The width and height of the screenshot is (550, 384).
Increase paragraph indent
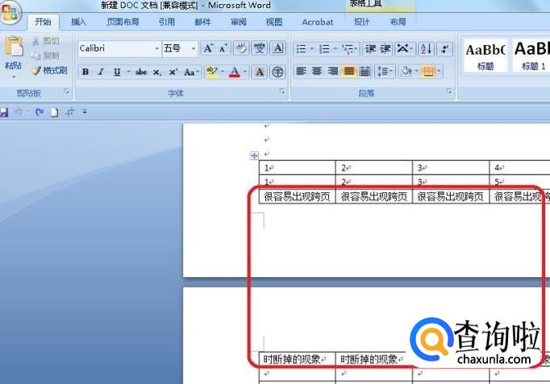click(x=385, y=49)
